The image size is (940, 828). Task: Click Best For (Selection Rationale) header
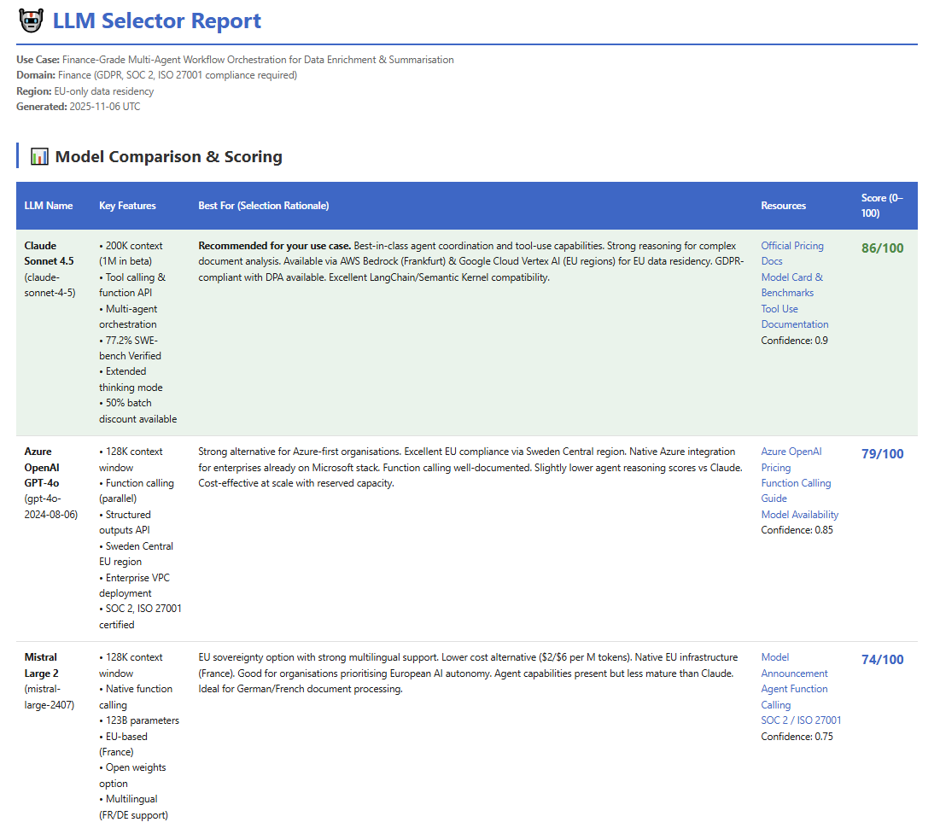click(264, 206)
